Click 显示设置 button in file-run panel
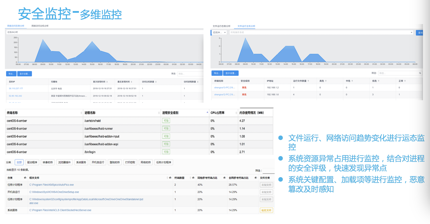This screenshot has width=430, height=224. pos(231,73)
